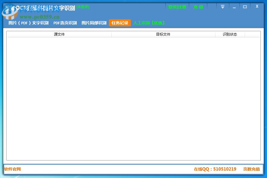Visit the 软件官网 website link

[x=12, y=169]
